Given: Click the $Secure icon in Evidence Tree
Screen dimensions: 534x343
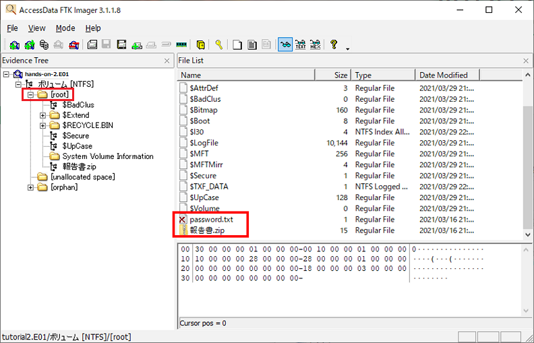Looking at the screenshot, I should click(53, 136).
